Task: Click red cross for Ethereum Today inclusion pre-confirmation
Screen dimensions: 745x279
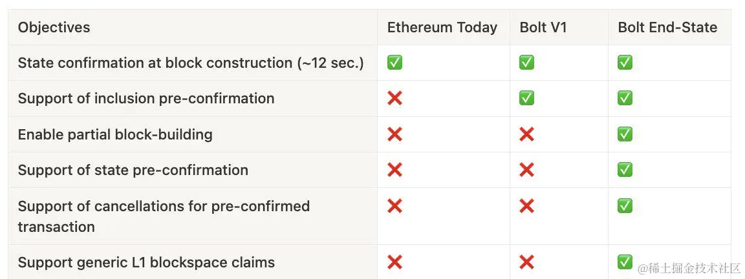Action: pyautogui.click(x=394, y=98)
